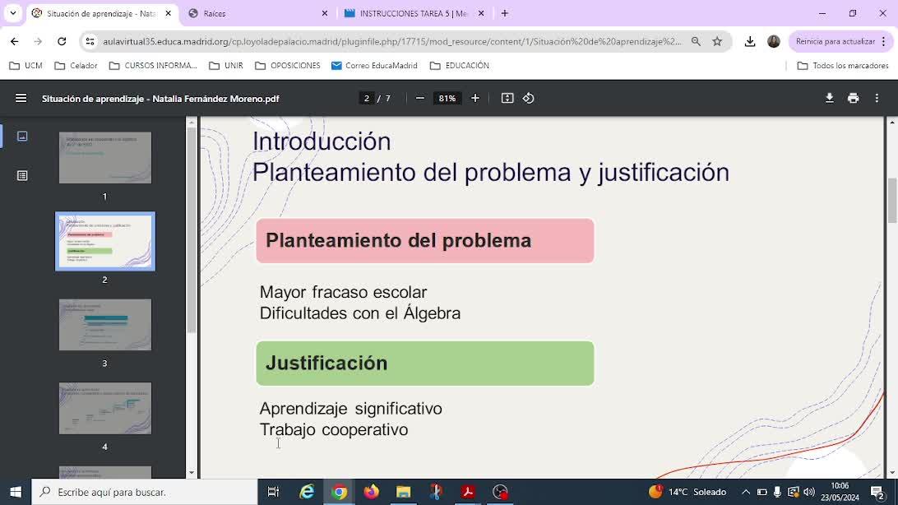Open the taskbar clock and date
Viewport: 898px width, 505px height.
click(x=840, y=492)
